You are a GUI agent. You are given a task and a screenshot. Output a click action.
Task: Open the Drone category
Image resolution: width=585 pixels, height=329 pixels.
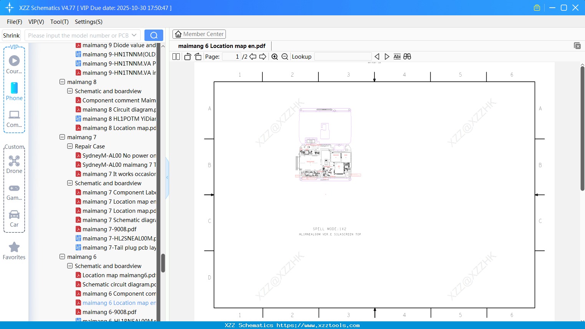pyautogui.click(x=14, y=164)
